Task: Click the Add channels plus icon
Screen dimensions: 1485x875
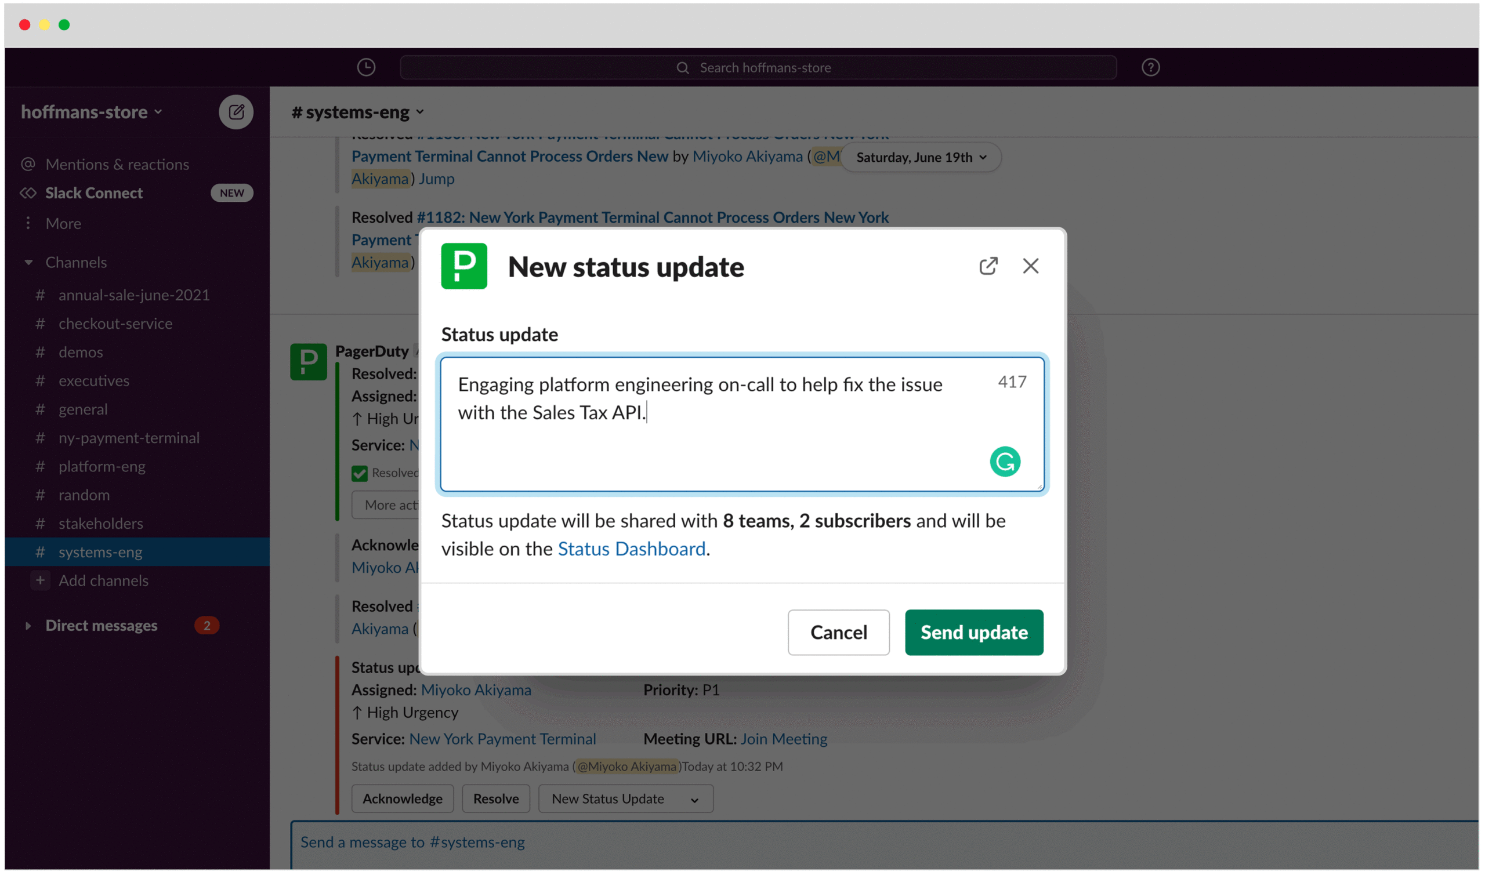Action: click(x=39, y=580)
